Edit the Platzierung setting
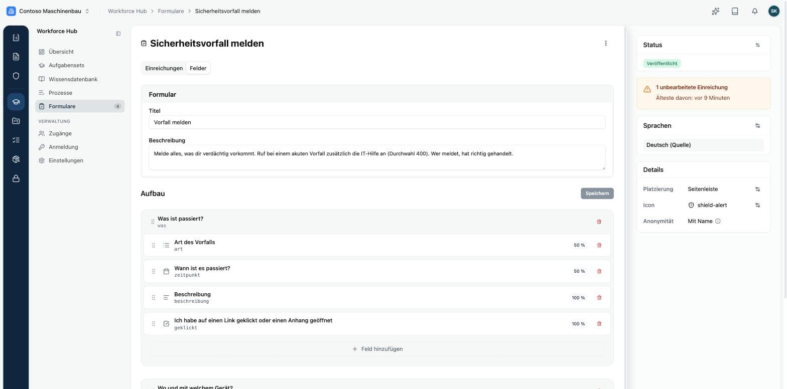The width and height of the screenshot is (787, 389). point(758,189)
